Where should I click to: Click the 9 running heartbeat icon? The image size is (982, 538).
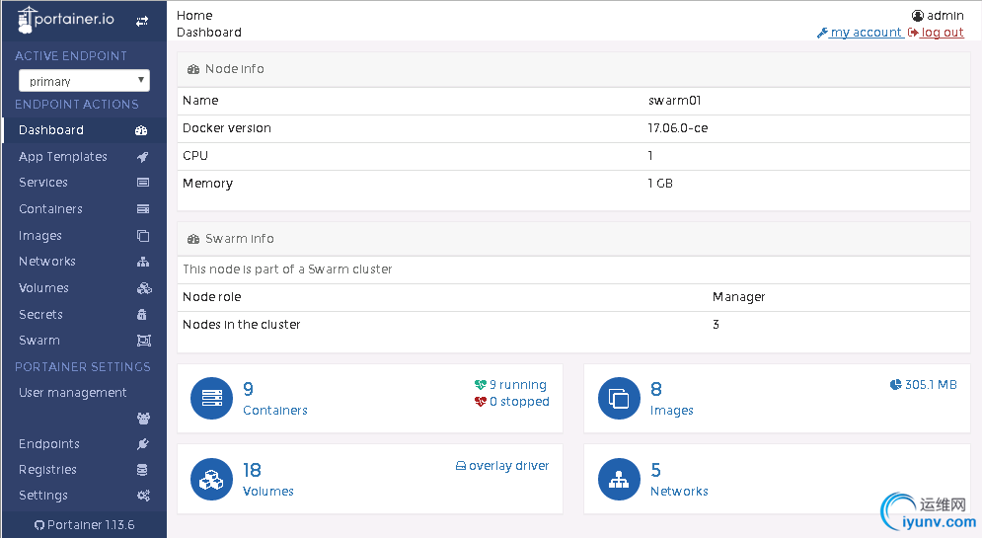[481, 385]
